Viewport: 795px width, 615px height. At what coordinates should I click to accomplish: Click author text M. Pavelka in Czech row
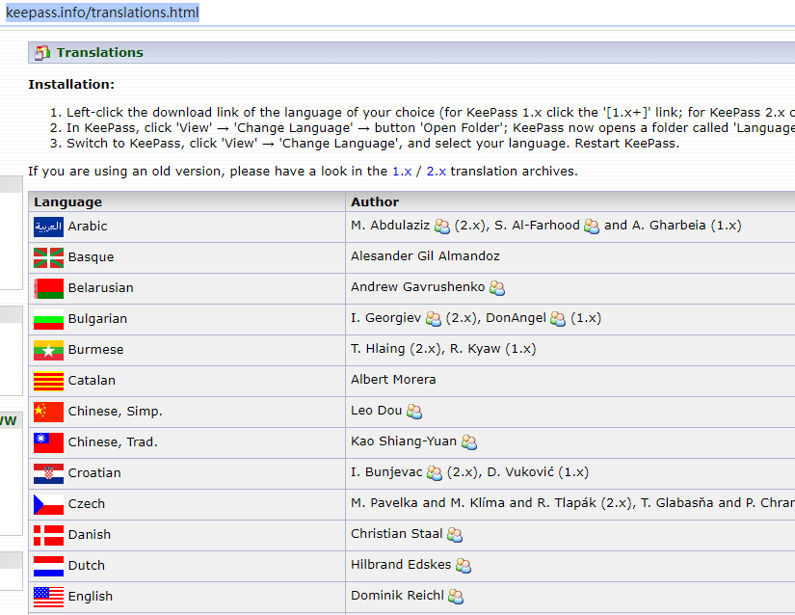click(384, 503)
